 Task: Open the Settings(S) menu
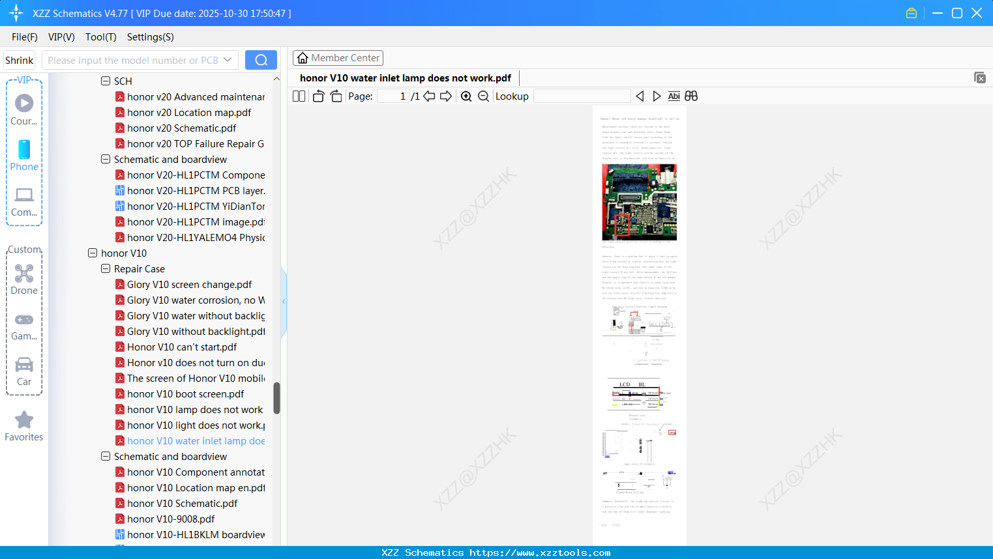[x=151, y=37]
